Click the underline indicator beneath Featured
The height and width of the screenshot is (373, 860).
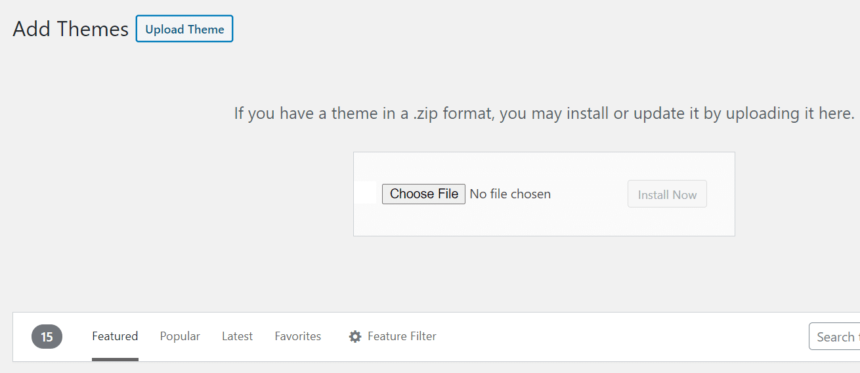[115, 359]
